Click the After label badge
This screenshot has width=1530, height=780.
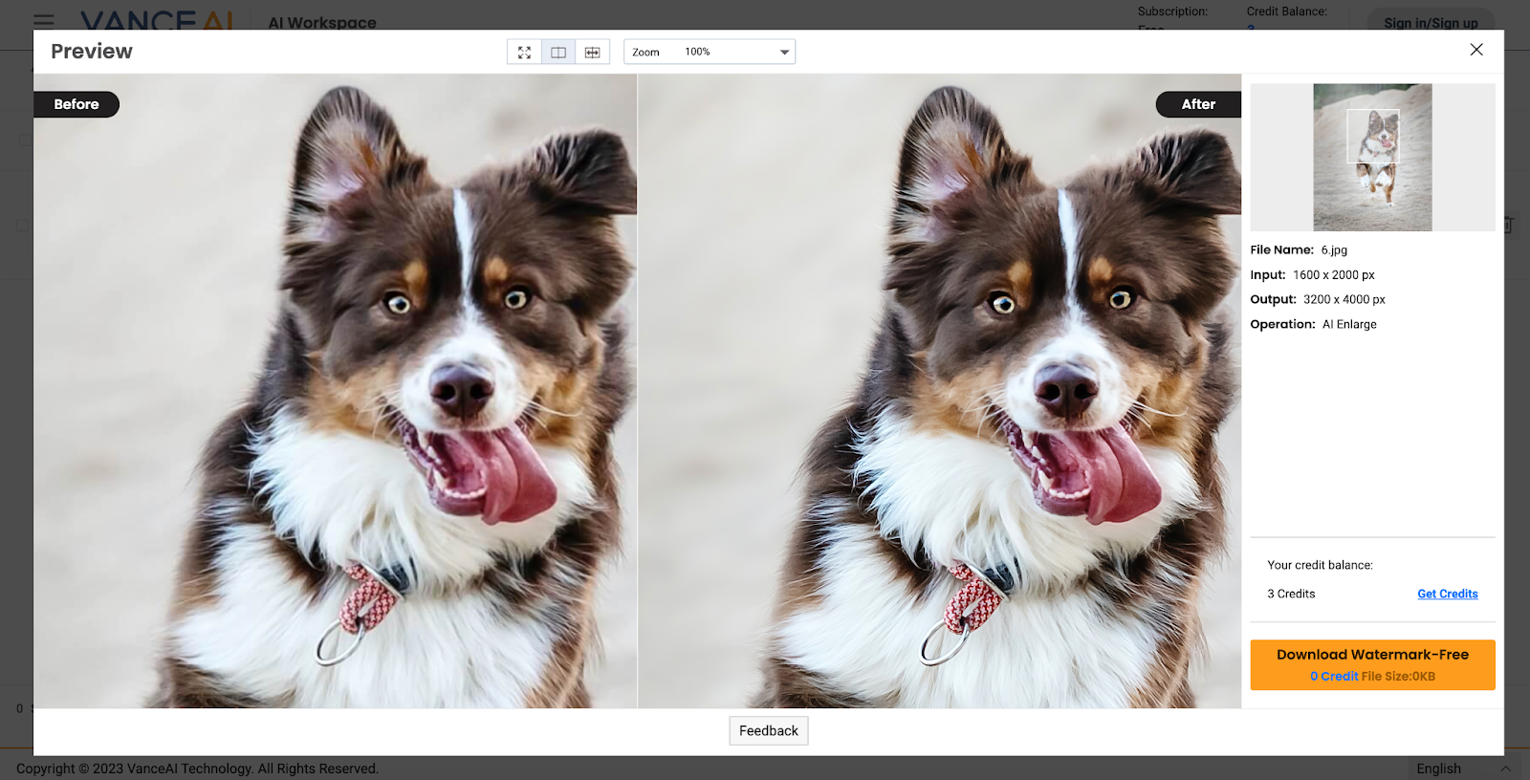(x=1198, y=104)
